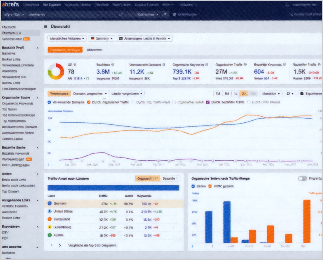Open Site Explorer in the top navigation
Screen dimensions: 323x260
(x=52, y=4)
